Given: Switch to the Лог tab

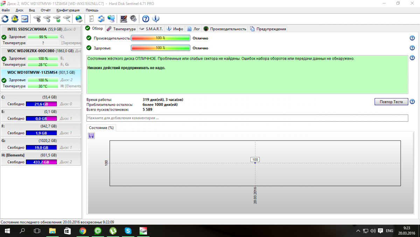Looking at the screenshot, I should pyautogui.click(x=194, y=29).
